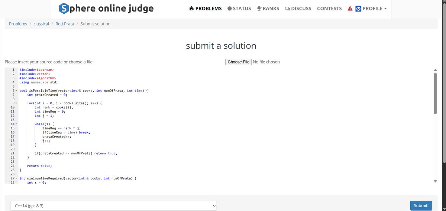This screenshot has height=211, width=446.
Task: Click the red warning triangle icon
Action: click(350, 9)
